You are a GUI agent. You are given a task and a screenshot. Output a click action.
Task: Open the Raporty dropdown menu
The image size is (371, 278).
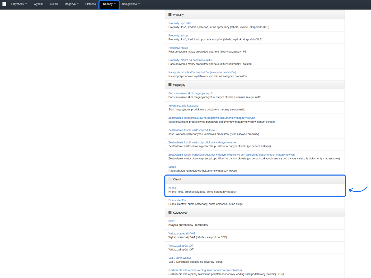click(109, 4)
